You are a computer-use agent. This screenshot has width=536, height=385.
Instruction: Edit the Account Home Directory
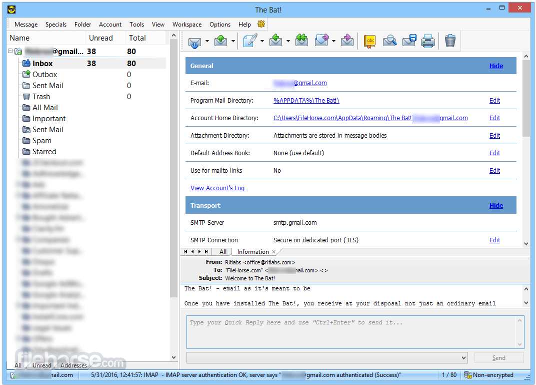494,118
